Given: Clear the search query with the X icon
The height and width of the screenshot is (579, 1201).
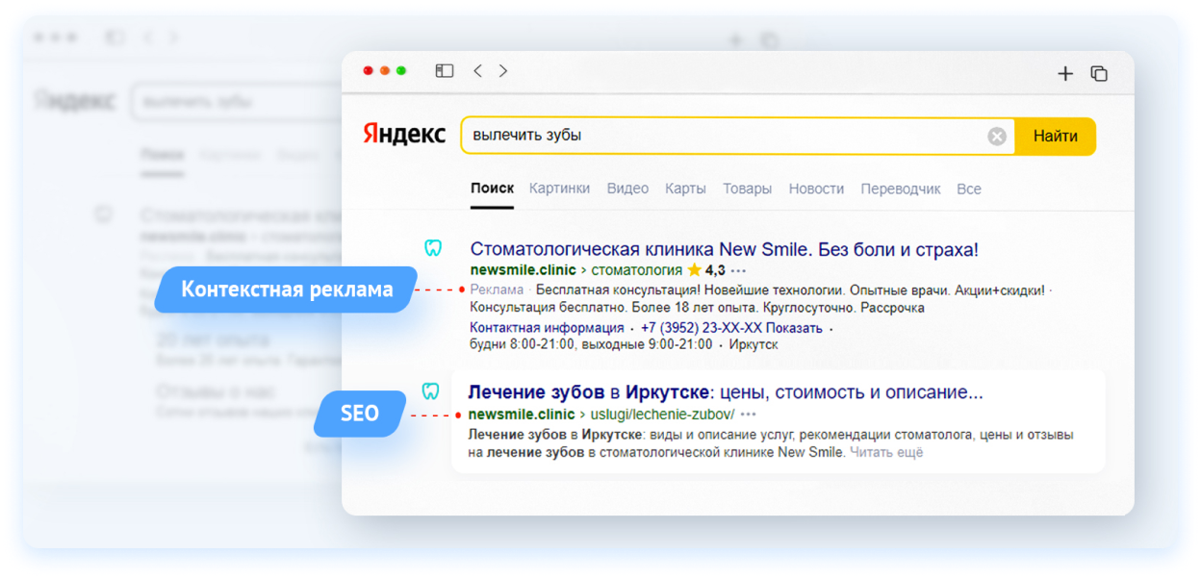Looking at the screenshot, I should (997, 137).
